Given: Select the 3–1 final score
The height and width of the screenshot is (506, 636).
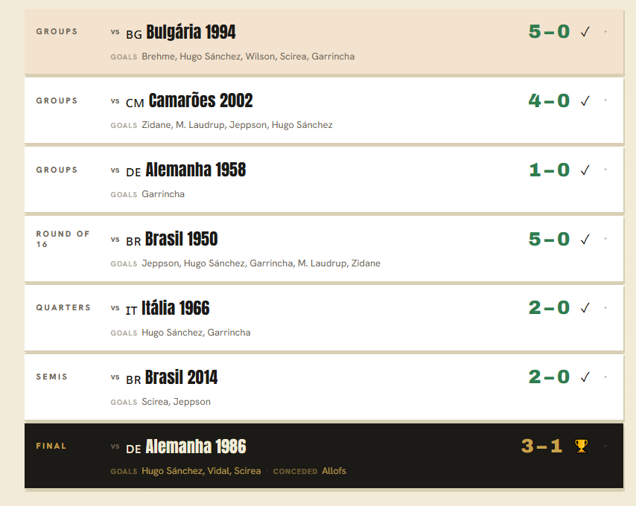Looking at the screenshot, I should pyautogui.click(x=542, y=446).
